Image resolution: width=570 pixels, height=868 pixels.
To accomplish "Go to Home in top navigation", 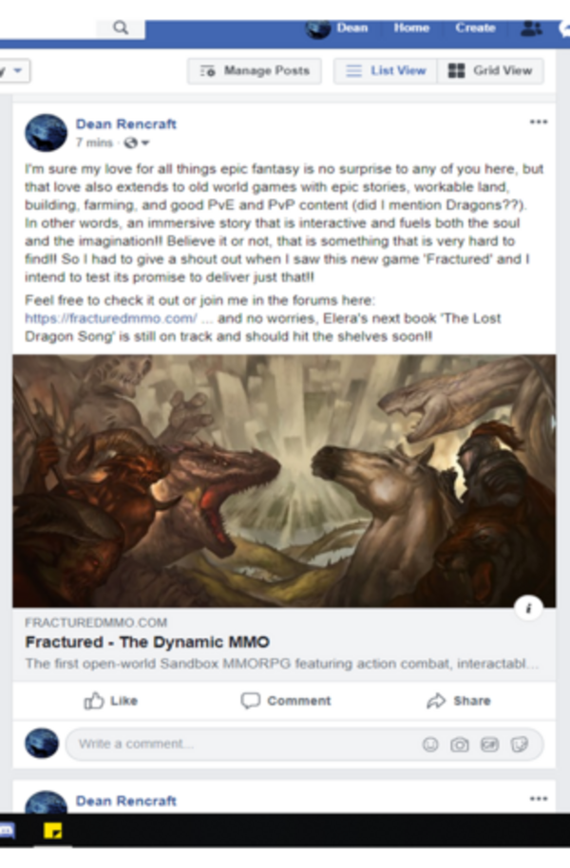I will coord(411,28).
